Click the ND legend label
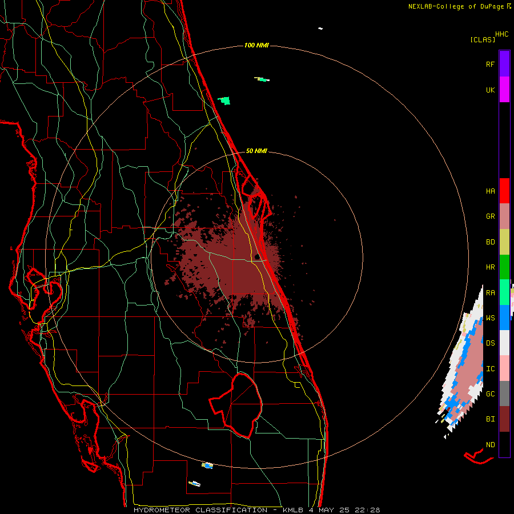Screen dimensions: 514x514 click(490, 444)
